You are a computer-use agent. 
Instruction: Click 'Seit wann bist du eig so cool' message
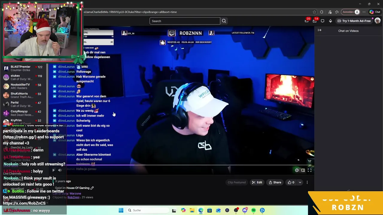point(93,128)
